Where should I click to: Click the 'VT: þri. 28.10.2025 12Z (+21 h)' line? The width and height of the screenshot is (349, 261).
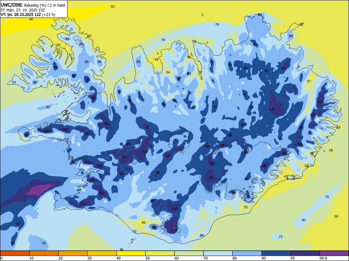[x=28, y=15]
